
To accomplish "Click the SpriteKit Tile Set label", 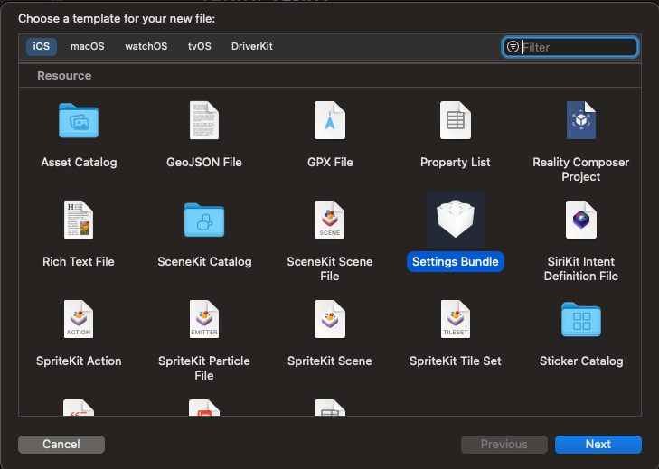I will click(x=456, y=361).
